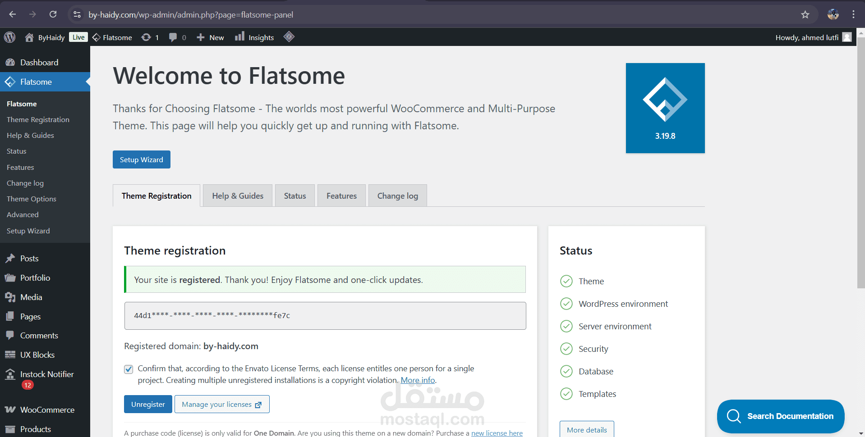This screenshot has width=865, height=437.
Task: Click the page vertical scrollbar
Action: [861, 162]
